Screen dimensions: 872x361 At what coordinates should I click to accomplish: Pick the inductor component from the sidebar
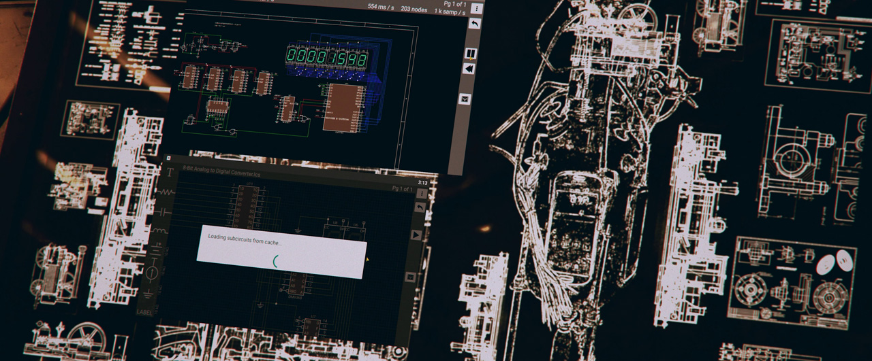(159, 233)
